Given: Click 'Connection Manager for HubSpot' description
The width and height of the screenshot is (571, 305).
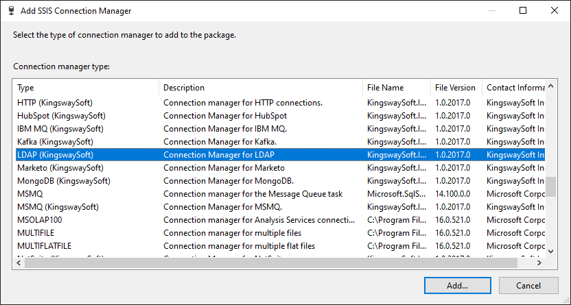Looking at the screenshot, I should 225,116.
